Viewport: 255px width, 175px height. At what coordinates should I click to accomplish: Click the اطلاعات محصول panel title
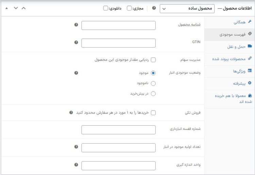(x=237, y=8)
